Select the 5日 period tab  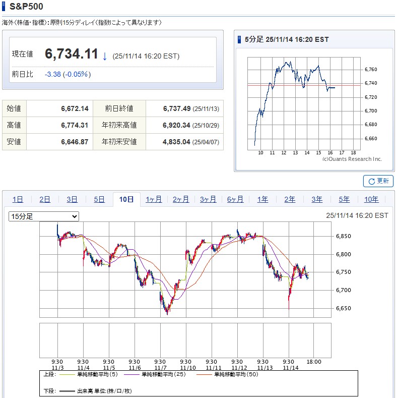99,199
